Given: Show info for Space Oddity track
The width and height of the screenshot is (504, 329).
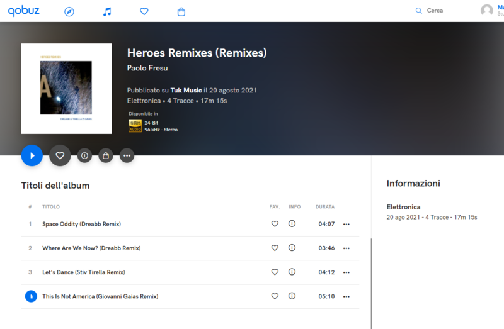Looking at the screenshot, I should (x=292, y=224).
